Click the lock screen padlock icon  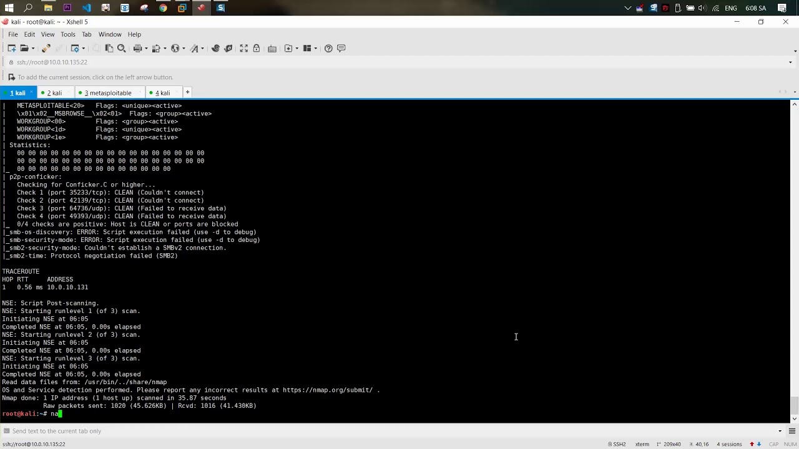point(257,48)
